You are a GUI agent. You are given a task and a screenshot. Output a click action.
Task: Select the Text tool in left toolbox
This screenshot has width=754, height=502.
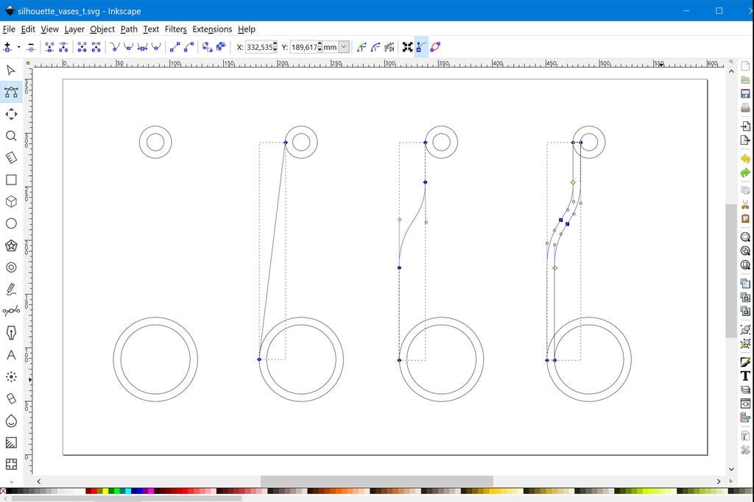(x=11, y=355)
